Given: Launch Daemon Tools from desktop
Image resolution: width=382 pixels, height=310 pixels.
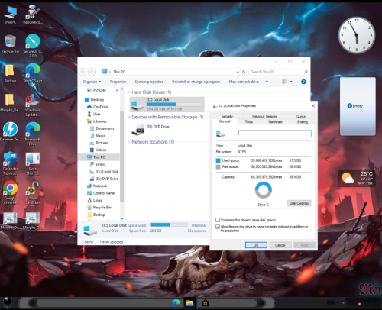Looking at the screenshot, I should [x=10, y=131].
